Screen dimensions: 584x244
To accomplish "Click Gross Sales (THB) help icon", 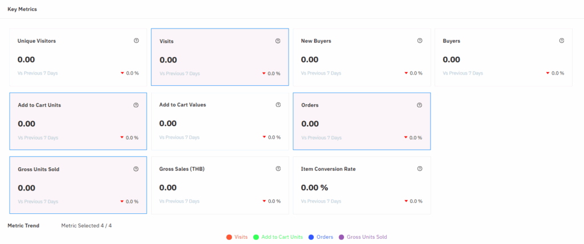I will (x=278, y=168).
